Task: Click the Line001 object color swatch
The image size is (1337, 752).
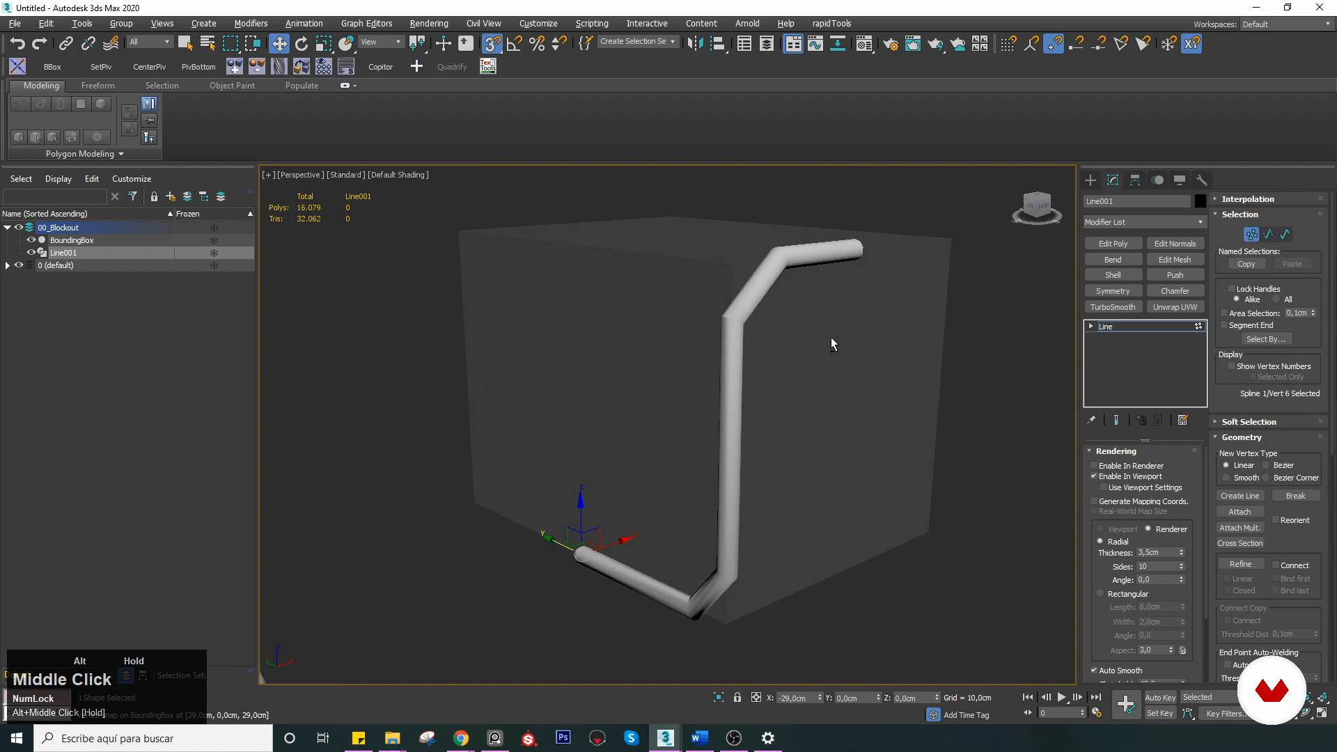Action: point(1201,201)
